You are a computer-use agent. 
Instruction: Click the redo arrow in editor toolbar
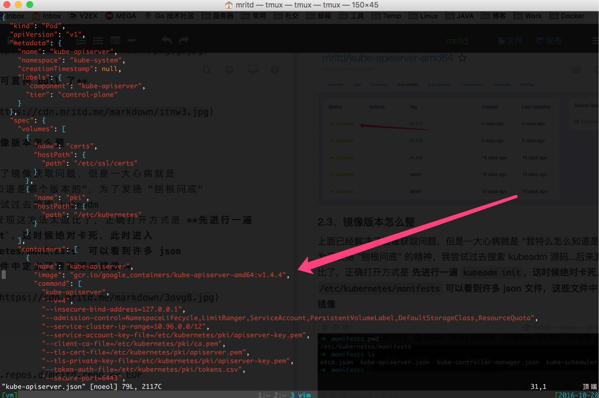(x=184, y=40)
